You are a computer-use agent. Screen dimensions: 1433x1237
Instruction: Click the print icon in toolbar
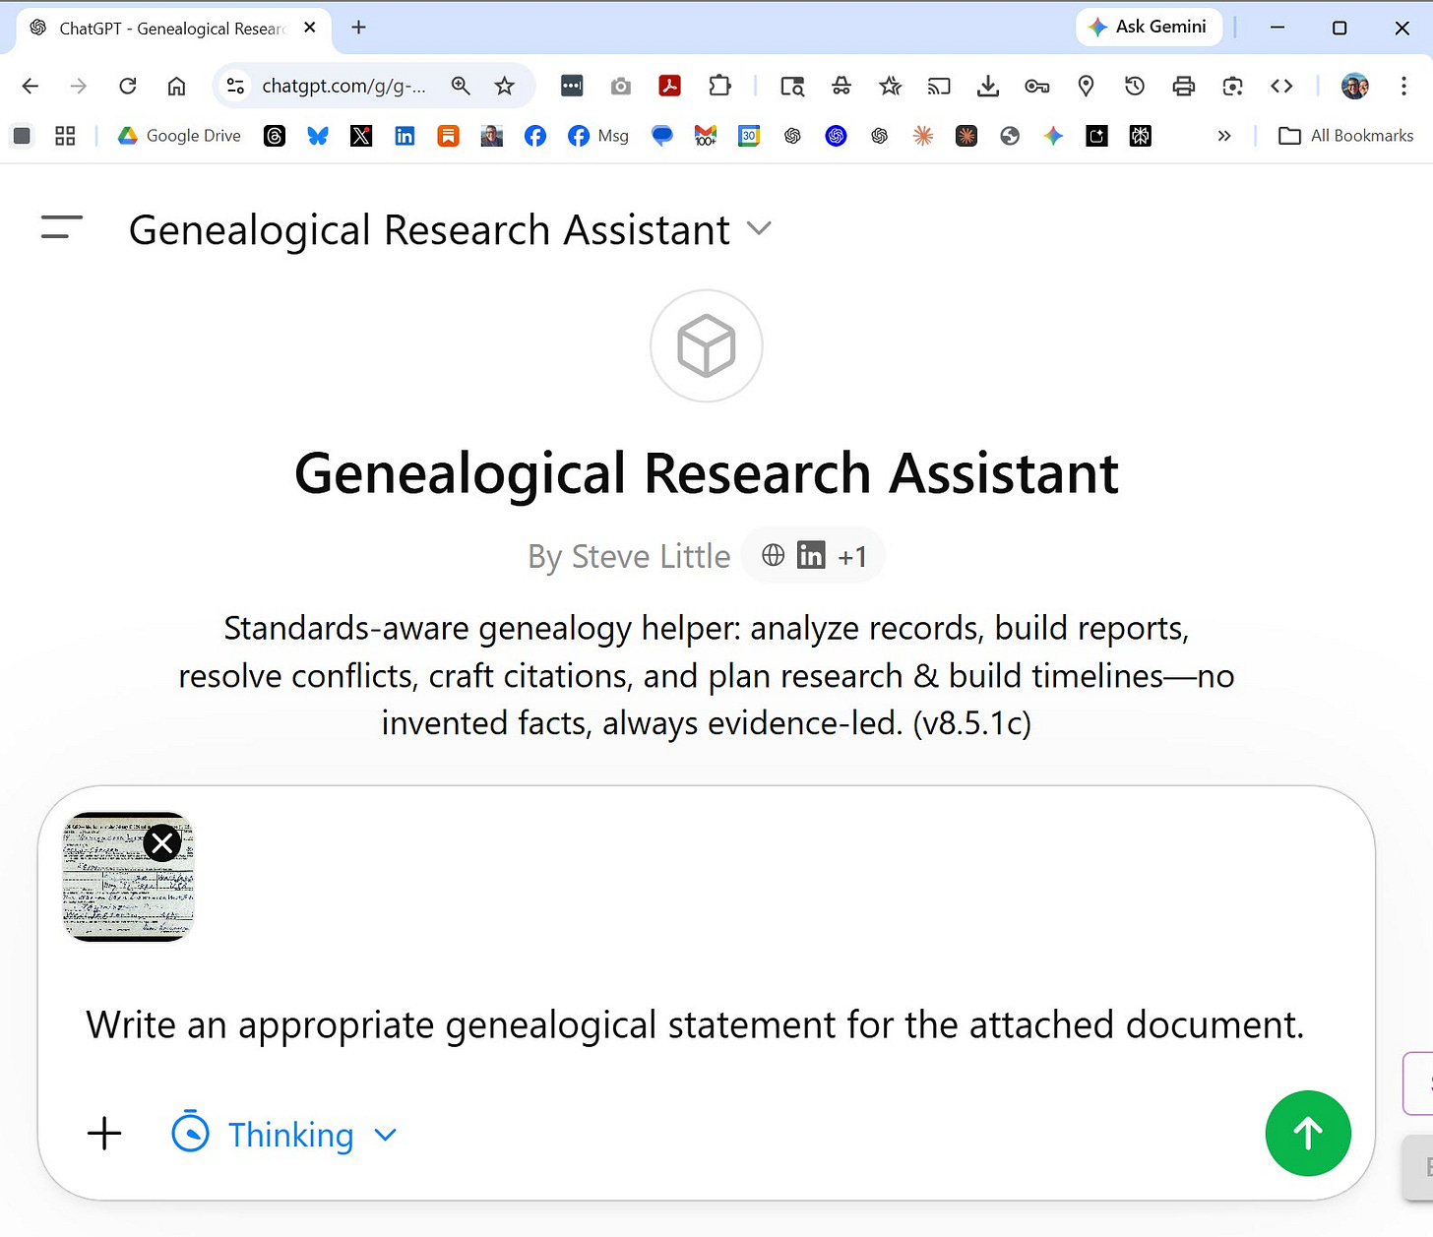[1184, 86]
